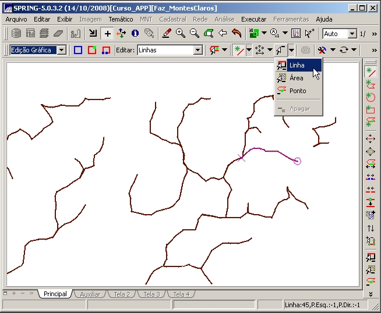Select Linha in the open dropdown menu
Screen dimensions: 381x313
[297, 65]
